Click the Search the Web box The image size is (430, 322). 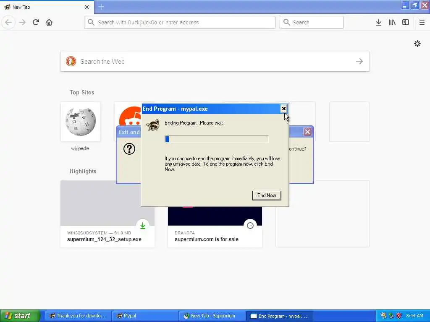click(x=215, y=61)
